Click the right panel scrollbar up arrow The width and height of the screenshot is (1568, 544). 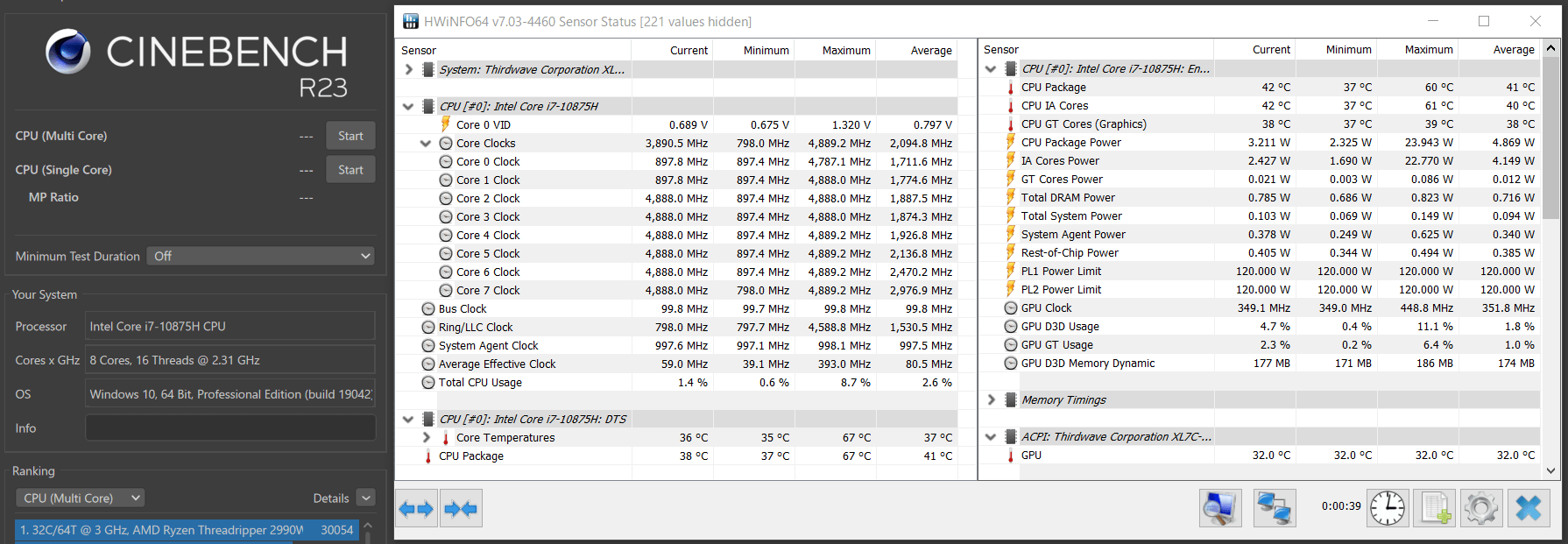(1550, 49)
